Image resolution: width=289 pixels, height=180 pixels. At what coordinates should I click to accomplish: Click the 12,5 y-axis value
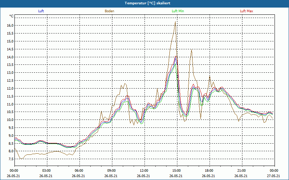click(10, 81)
